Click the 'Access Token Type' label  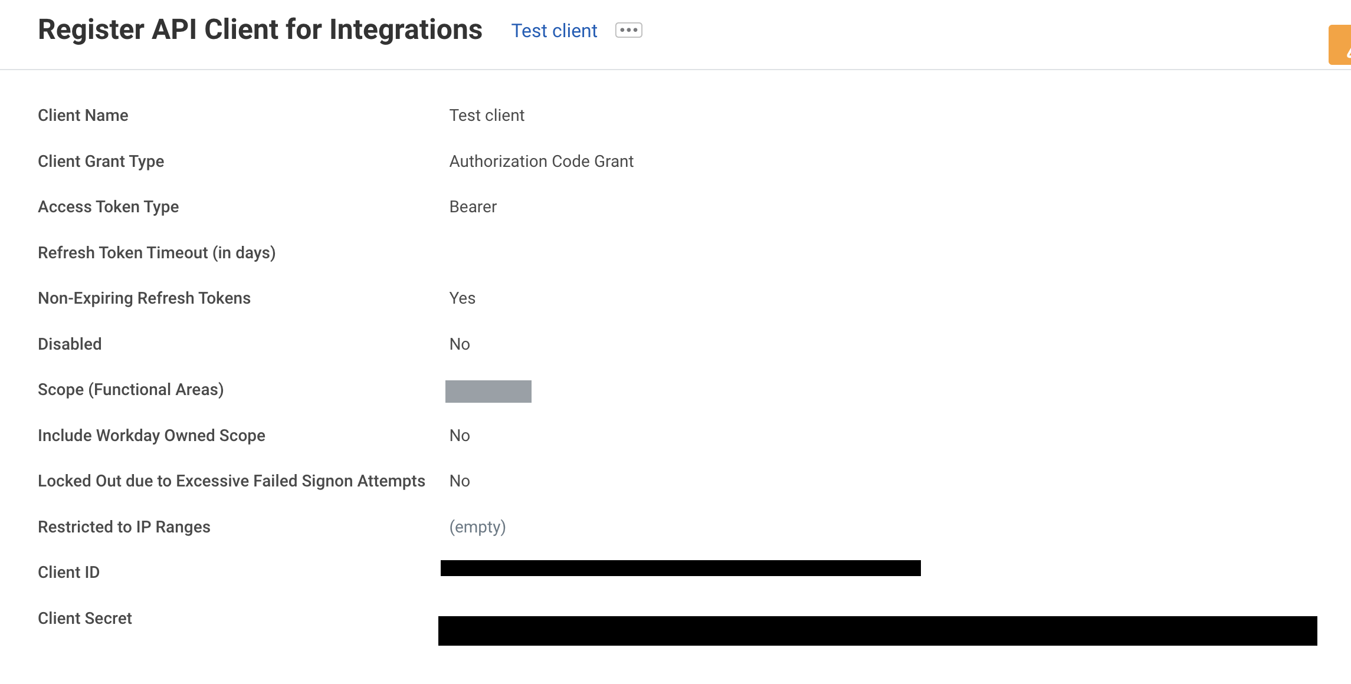(108, 207)
